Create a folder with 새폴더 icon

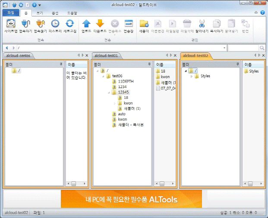click(x=144, y=26)
